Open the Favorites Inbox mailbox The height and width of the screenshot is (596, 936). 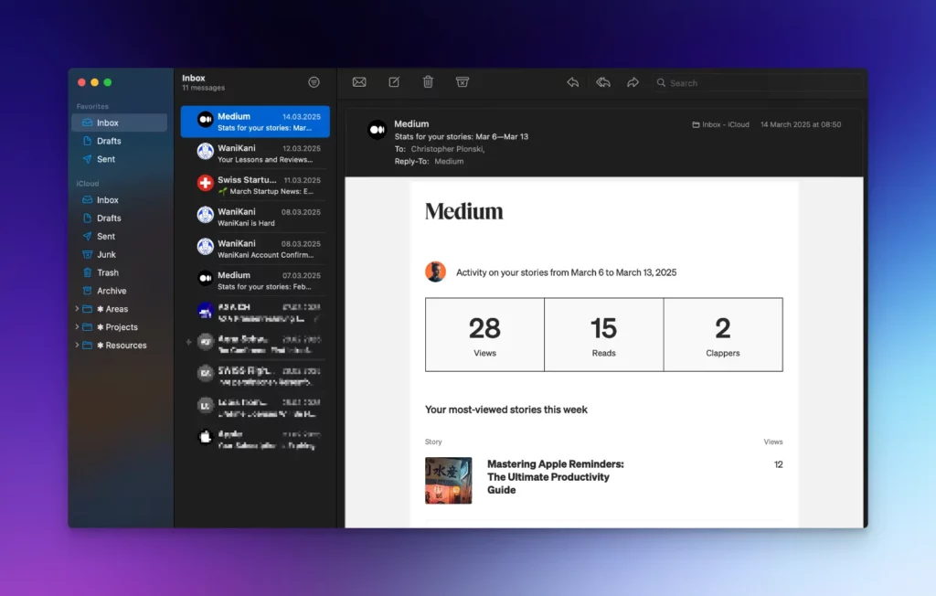pos(107,122)
